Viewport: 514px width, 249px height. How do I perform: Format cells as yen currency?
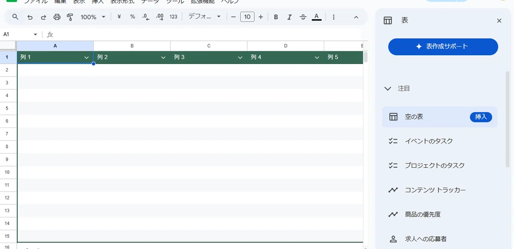pyautogui.click(x=119, y=17)
